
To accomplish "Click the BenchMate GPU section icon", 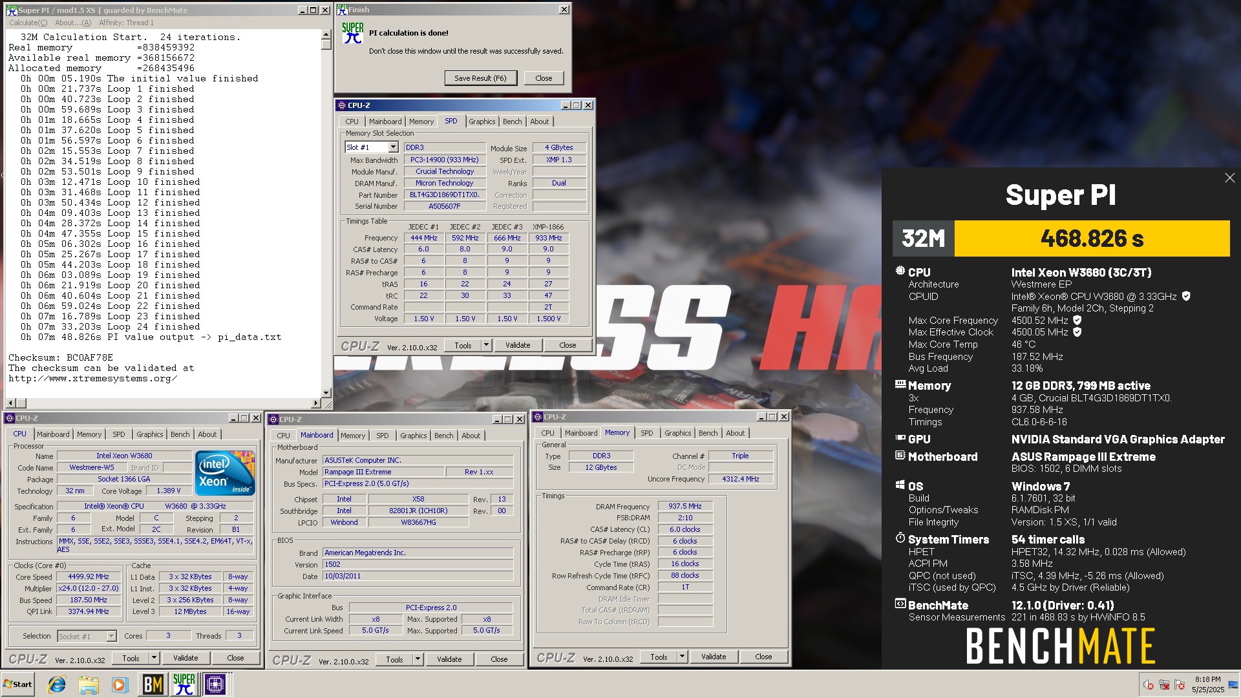I will coord(900,438).
